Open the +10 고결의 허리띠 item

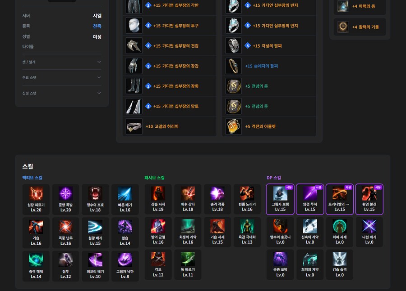(x=170, y=126)
